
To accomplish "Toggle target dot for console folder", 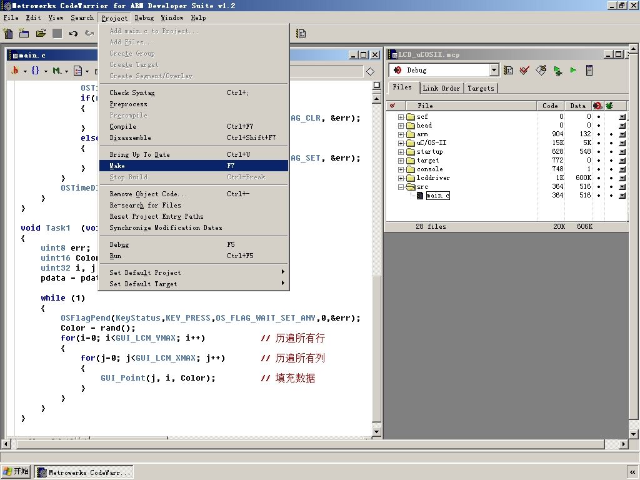I will [611, 169].
